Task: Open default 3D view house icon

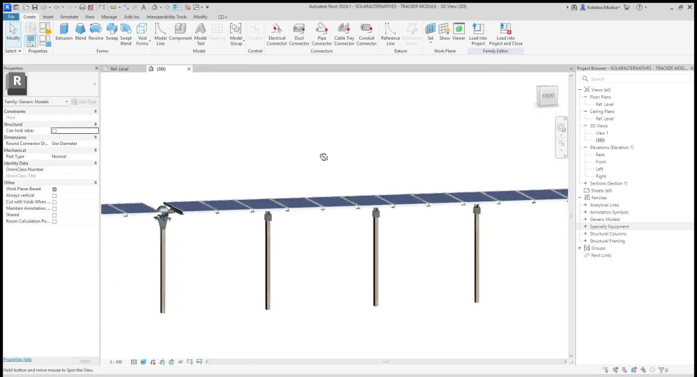Action: tap(154, 7)
